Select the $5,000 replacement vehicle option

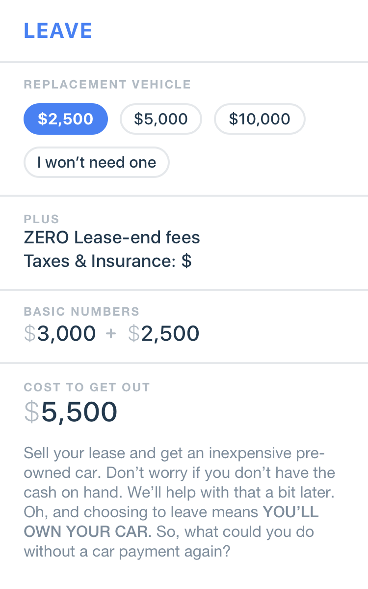160,119
